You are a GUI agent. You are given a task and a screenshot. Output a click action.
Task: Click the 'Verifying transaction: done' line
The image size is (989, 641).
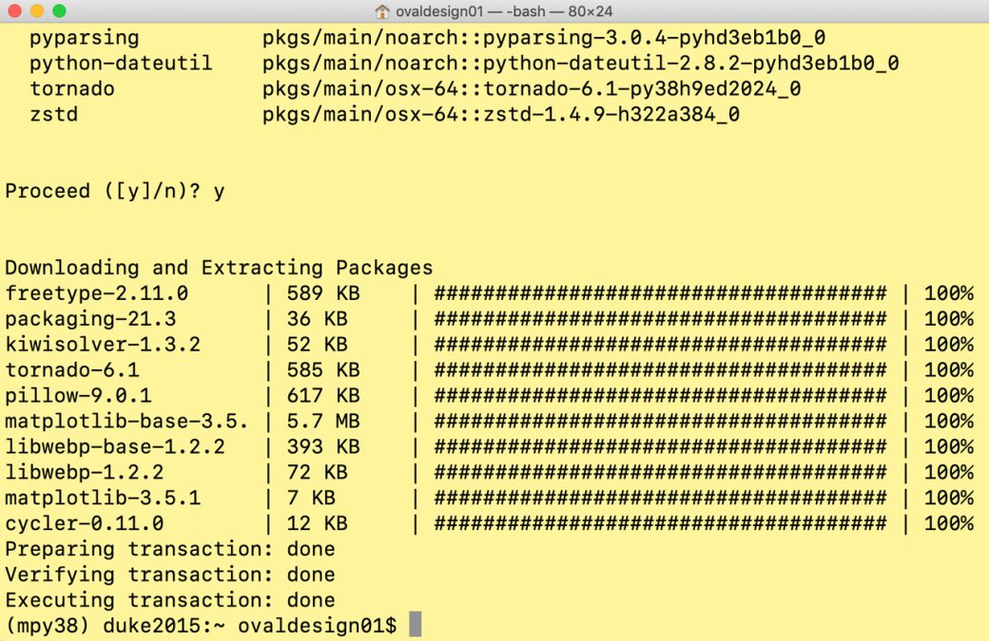[170, 575]
